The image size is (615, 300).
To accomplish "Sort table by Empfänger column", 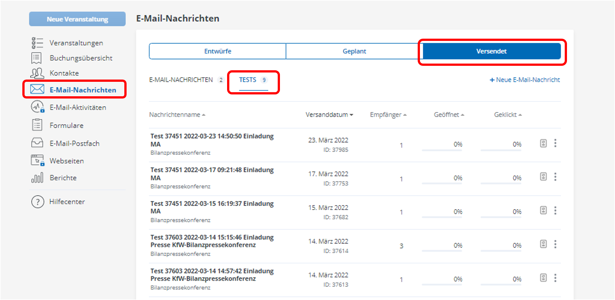I will 388,114.
